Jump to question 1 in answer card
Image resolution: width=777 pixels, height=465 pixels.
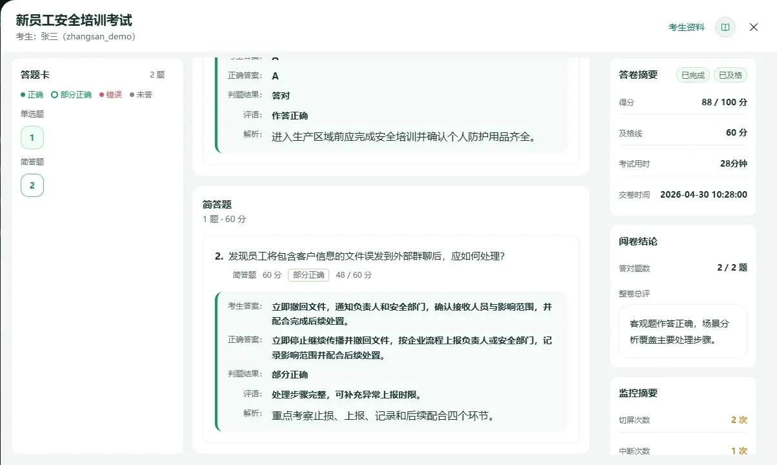(32, 138)
